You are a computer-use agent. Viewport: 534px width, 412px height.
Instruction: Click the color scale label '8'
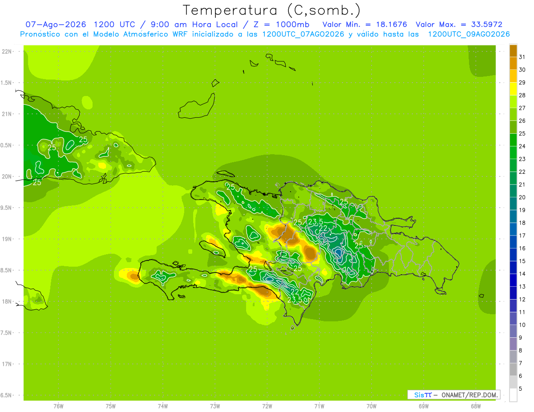coord(521,351)
